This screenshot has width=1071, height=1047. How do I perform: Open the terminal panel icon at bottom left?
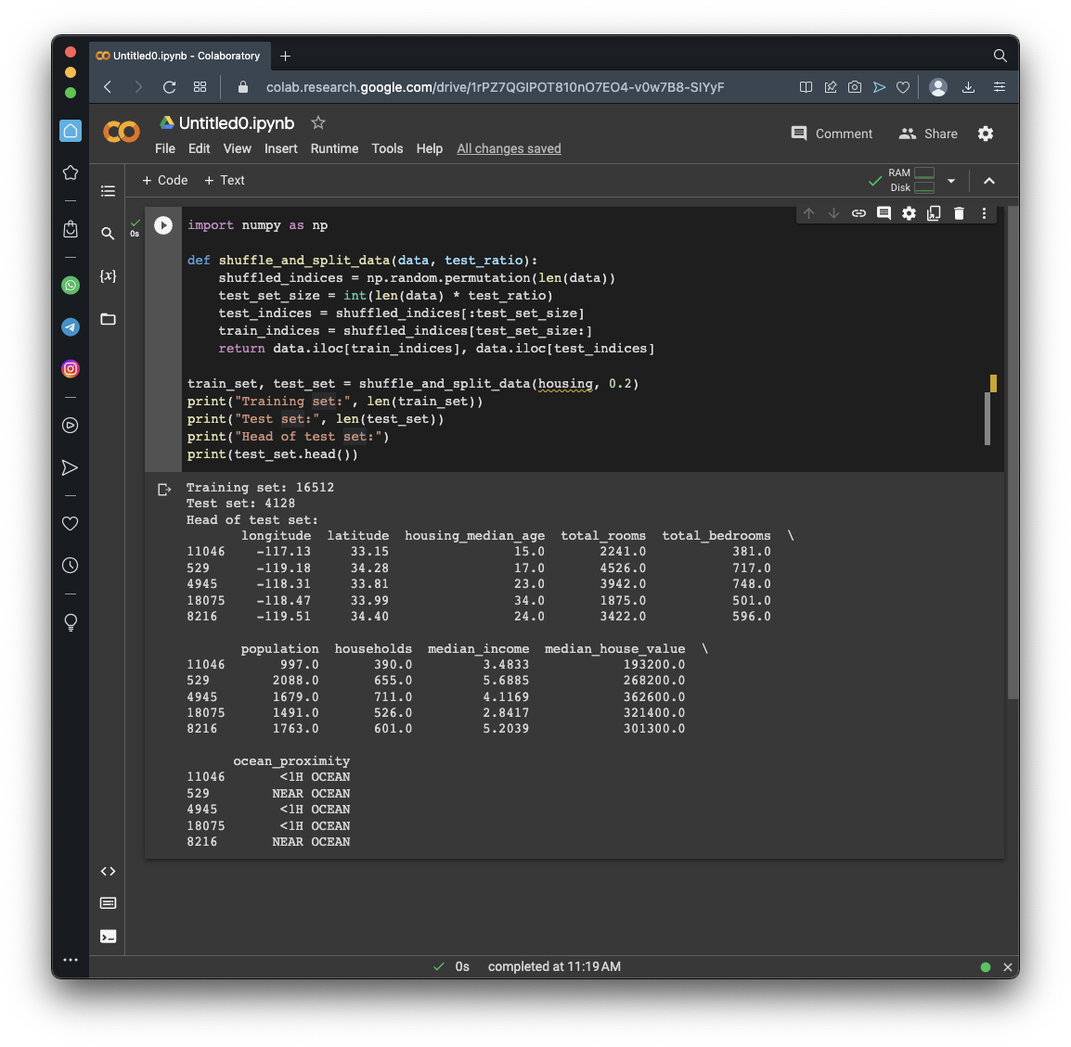109,937
